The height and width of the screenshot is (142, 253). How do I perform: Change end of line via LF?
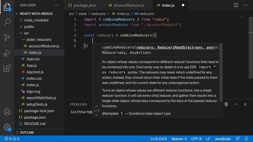(x=208, y=139)
